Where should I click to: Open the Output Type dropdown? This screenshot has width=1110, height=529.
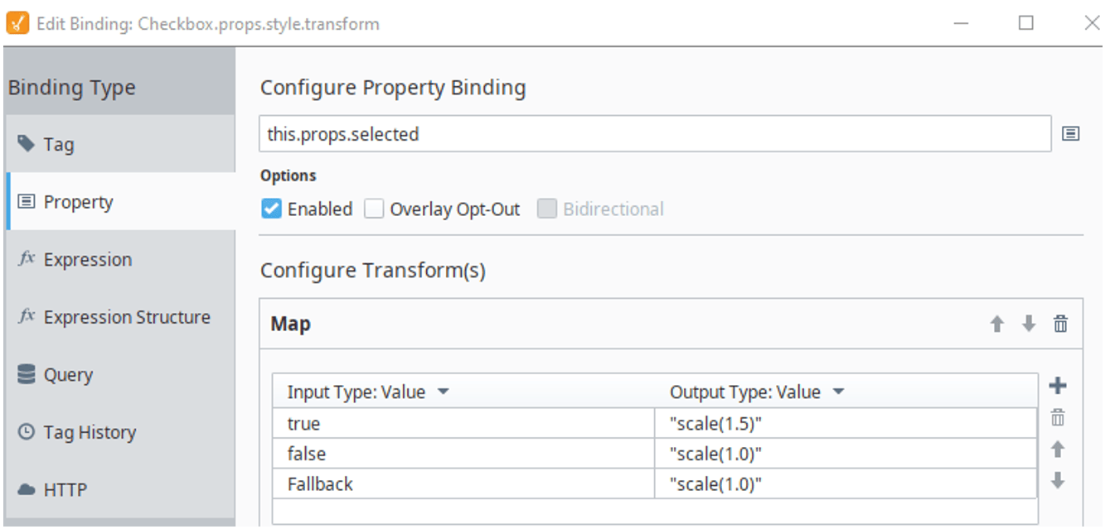[x=838, y=392]
